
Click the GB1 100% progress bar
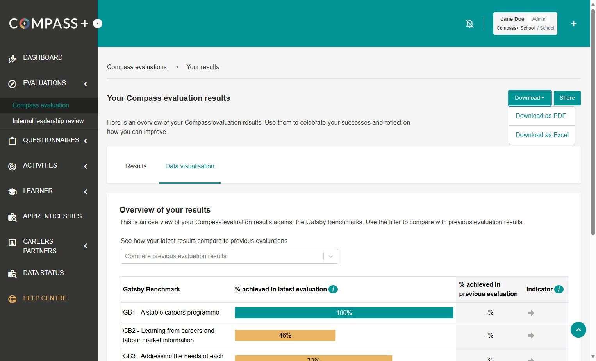(344, 313)
